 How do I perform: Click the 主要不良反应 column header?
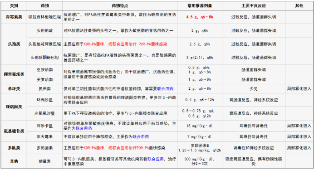pos(254,6)
